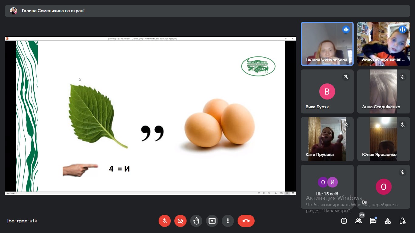
Task: Raise your hand in the meeting
Action: point(196,221)
